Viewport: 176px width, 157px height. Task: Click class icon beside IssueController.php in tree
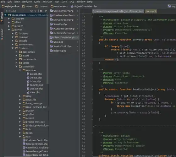(24, 144)
